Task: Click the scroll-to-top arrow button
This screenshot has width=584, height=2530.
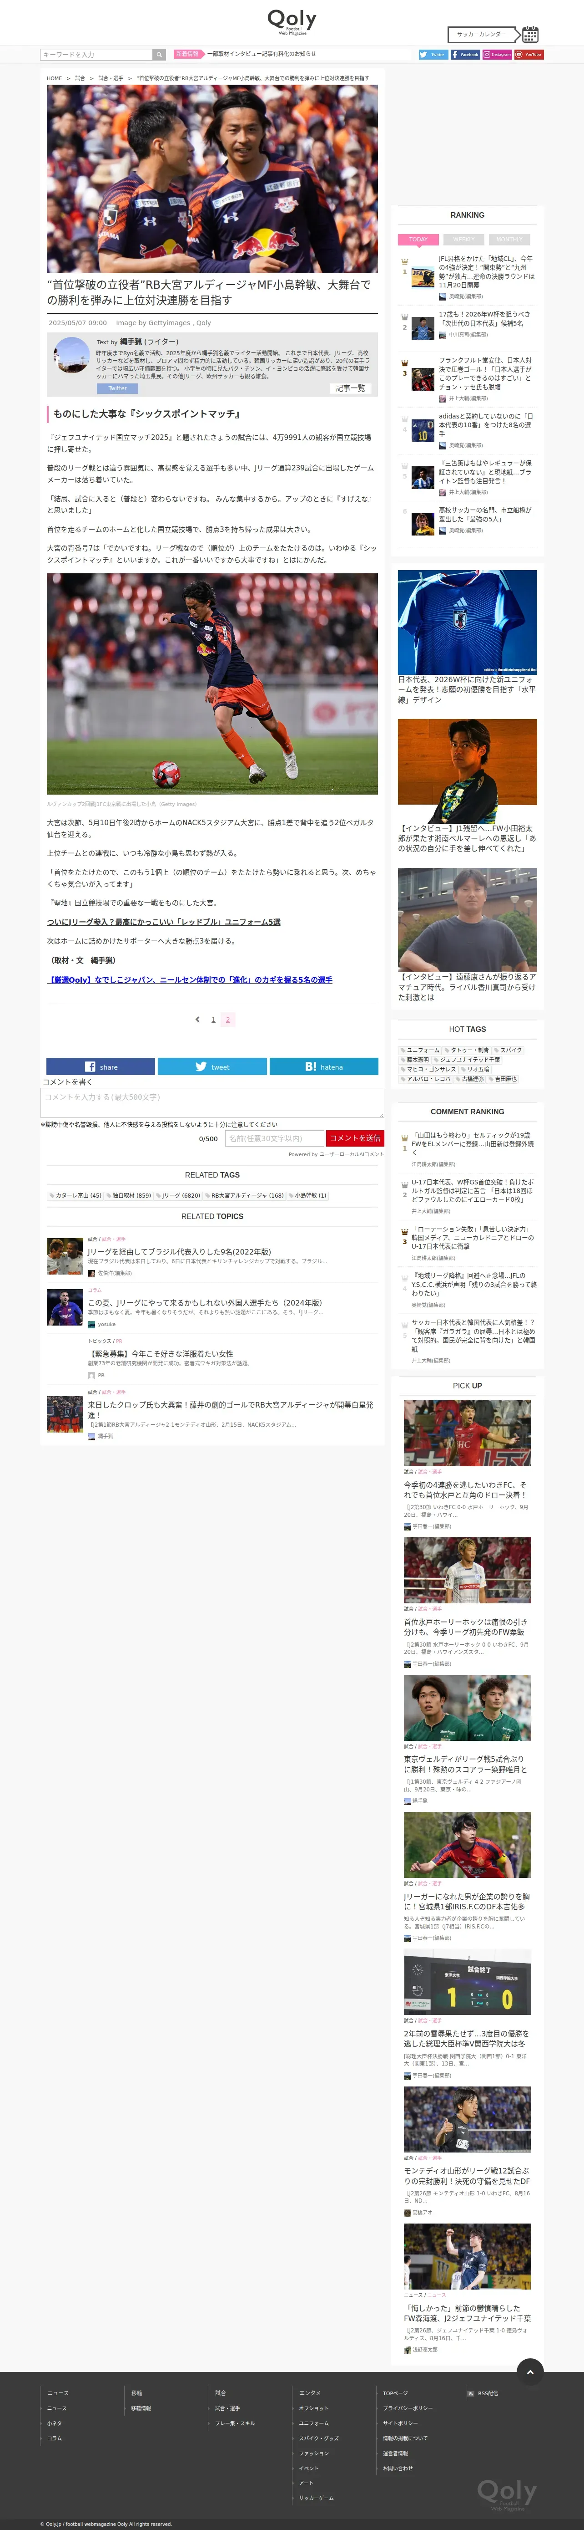Action: [x=530, y=2372]
